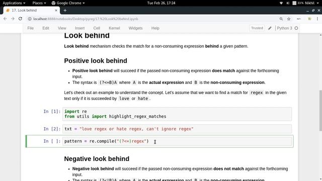
Task: Select the In [2] cell prompt
Action: 52,129
